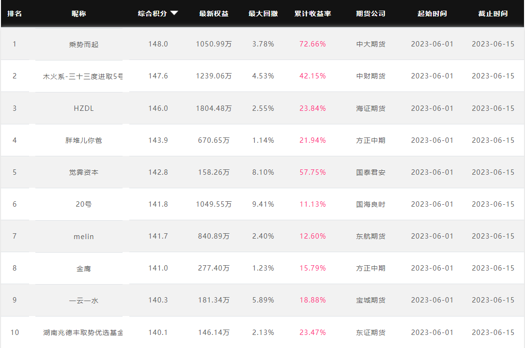The height and width of the screenshot is (348, 525).
Task: Click the futures company 宝城期货
Action: pyautogui.click(x=371, y=300)
